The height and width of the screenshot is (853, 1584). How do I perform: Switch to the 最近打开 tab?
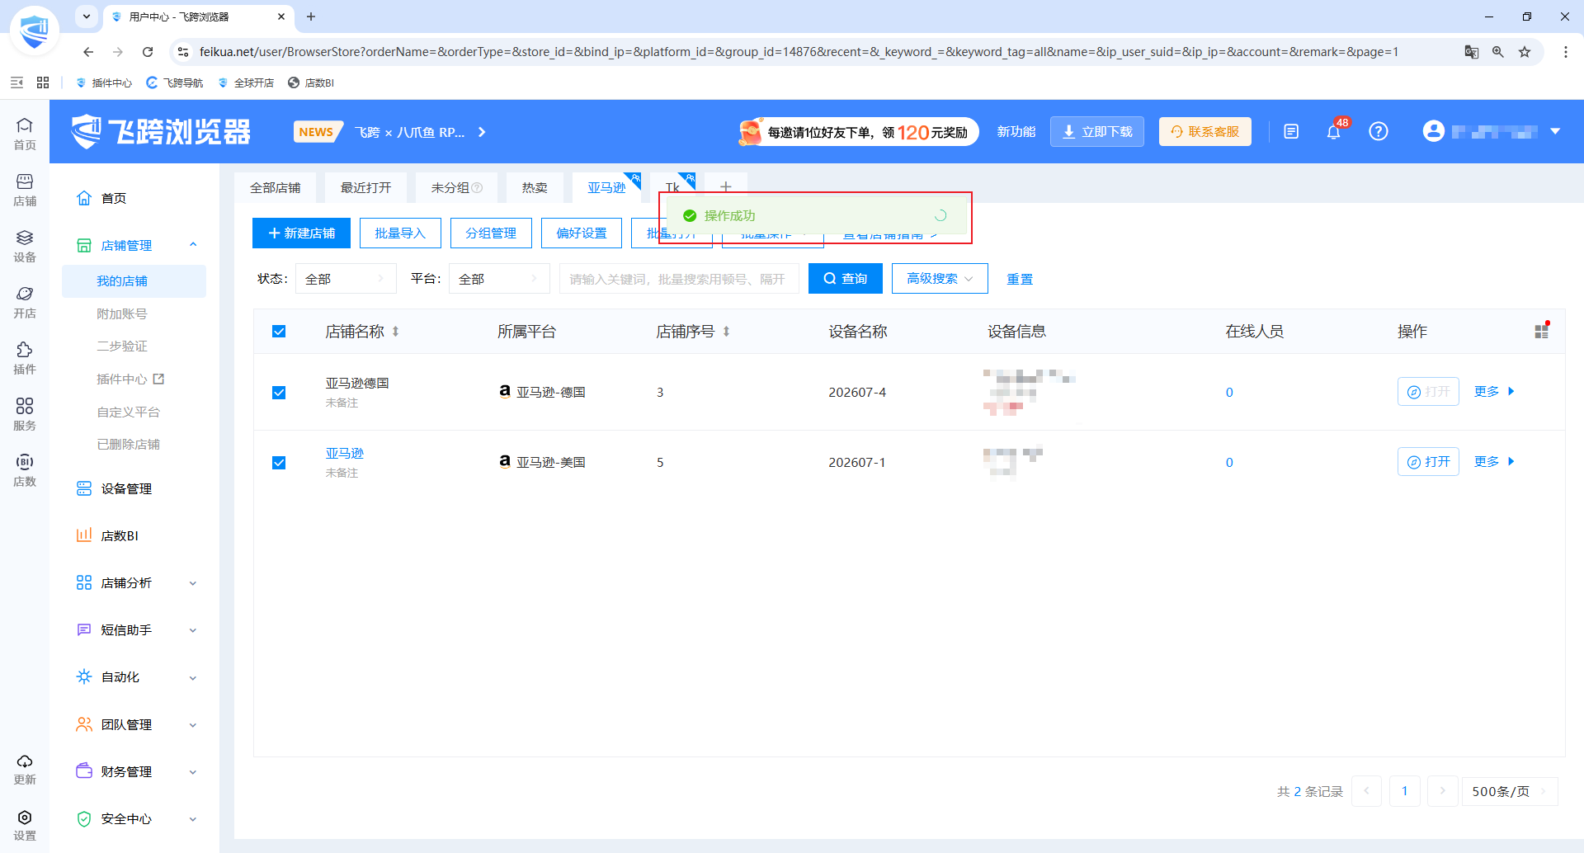coord(366,188)
